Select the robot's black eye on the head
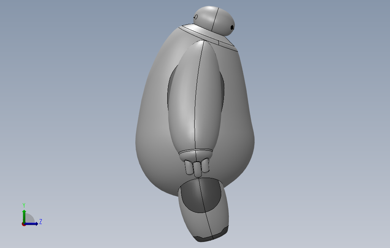 (232, 27)
